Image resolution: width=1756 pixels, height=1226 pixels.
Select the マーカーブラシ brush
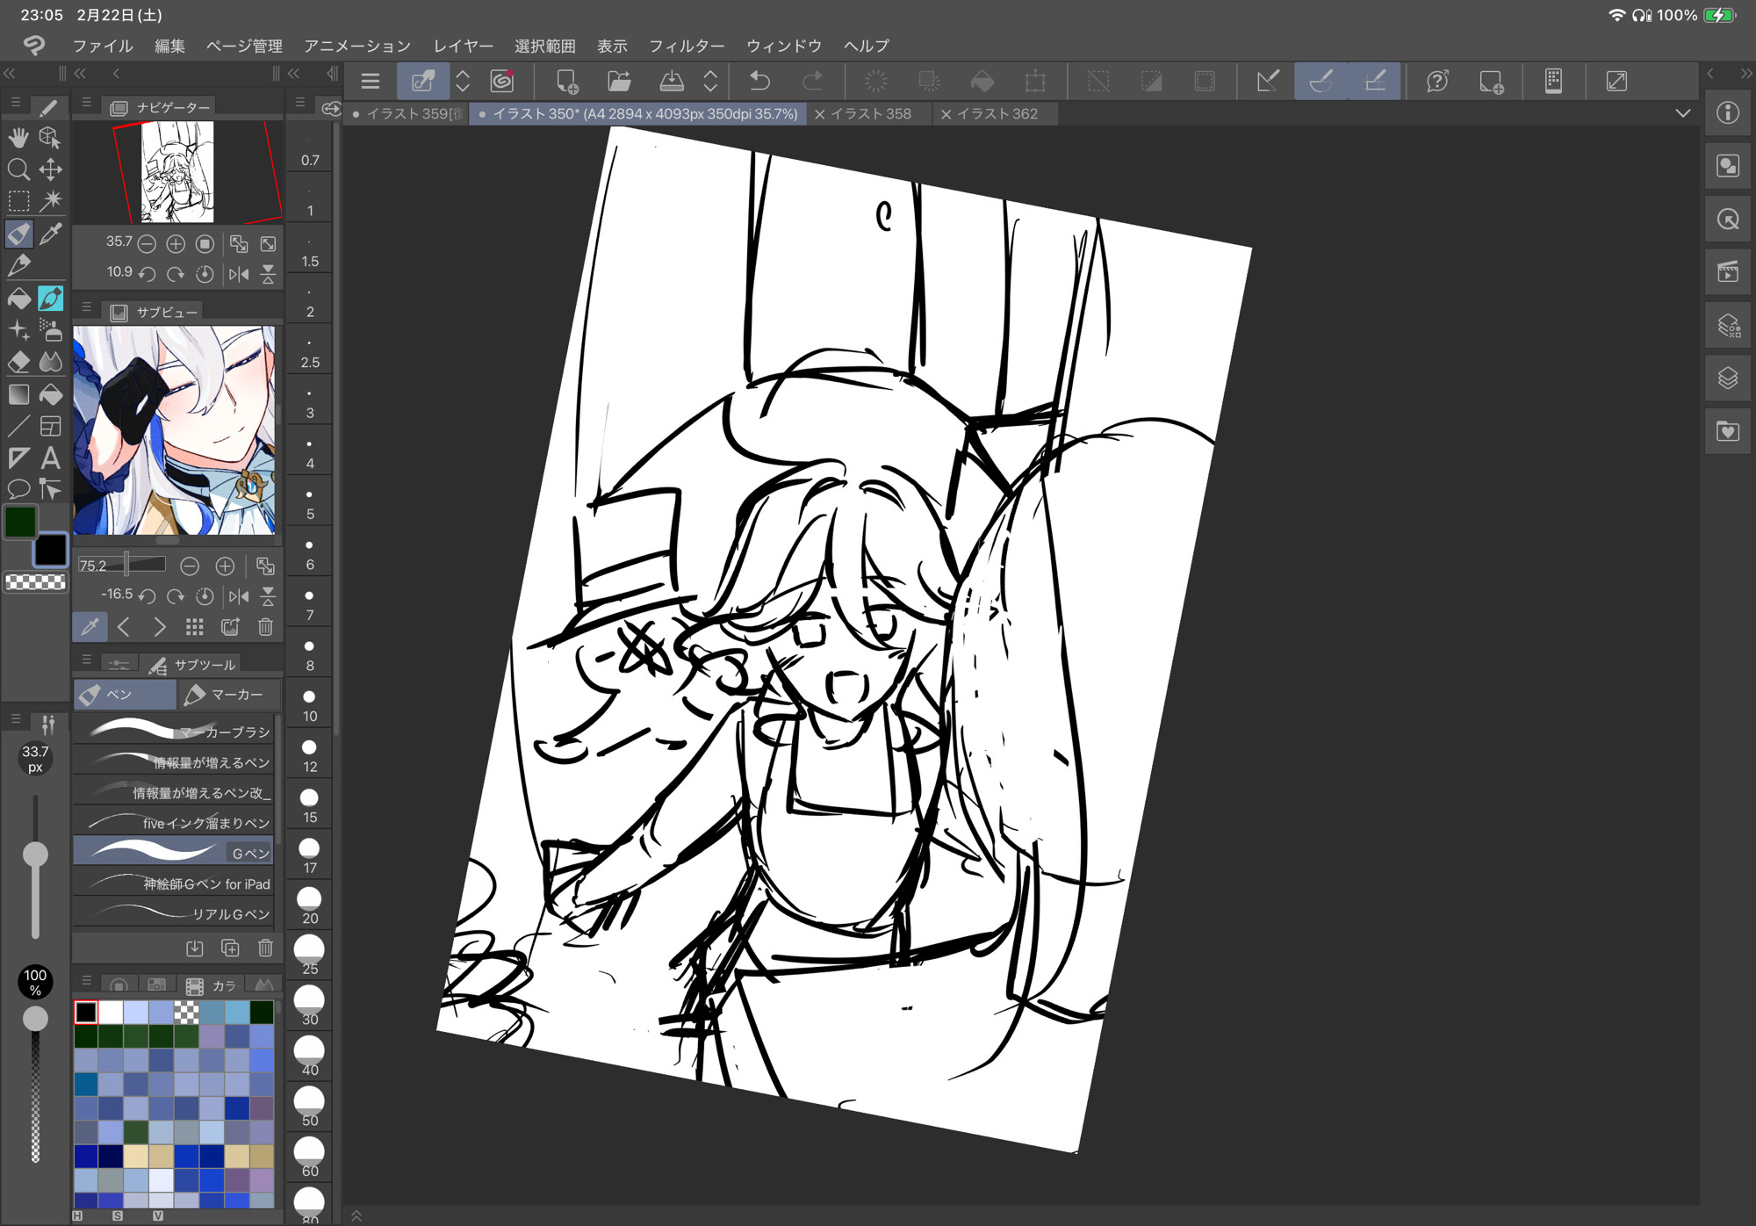point(173,732)
